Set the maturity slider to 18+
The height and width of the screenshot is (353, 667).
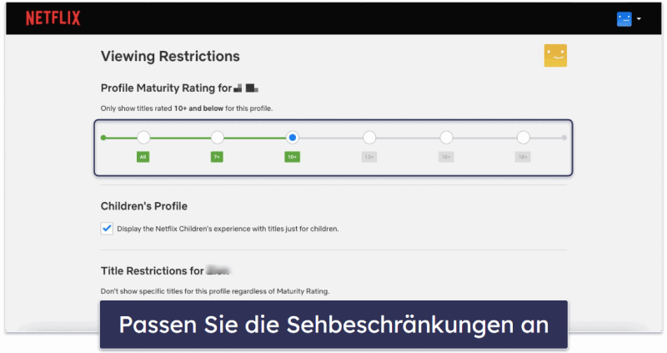(x=524, y=138)
